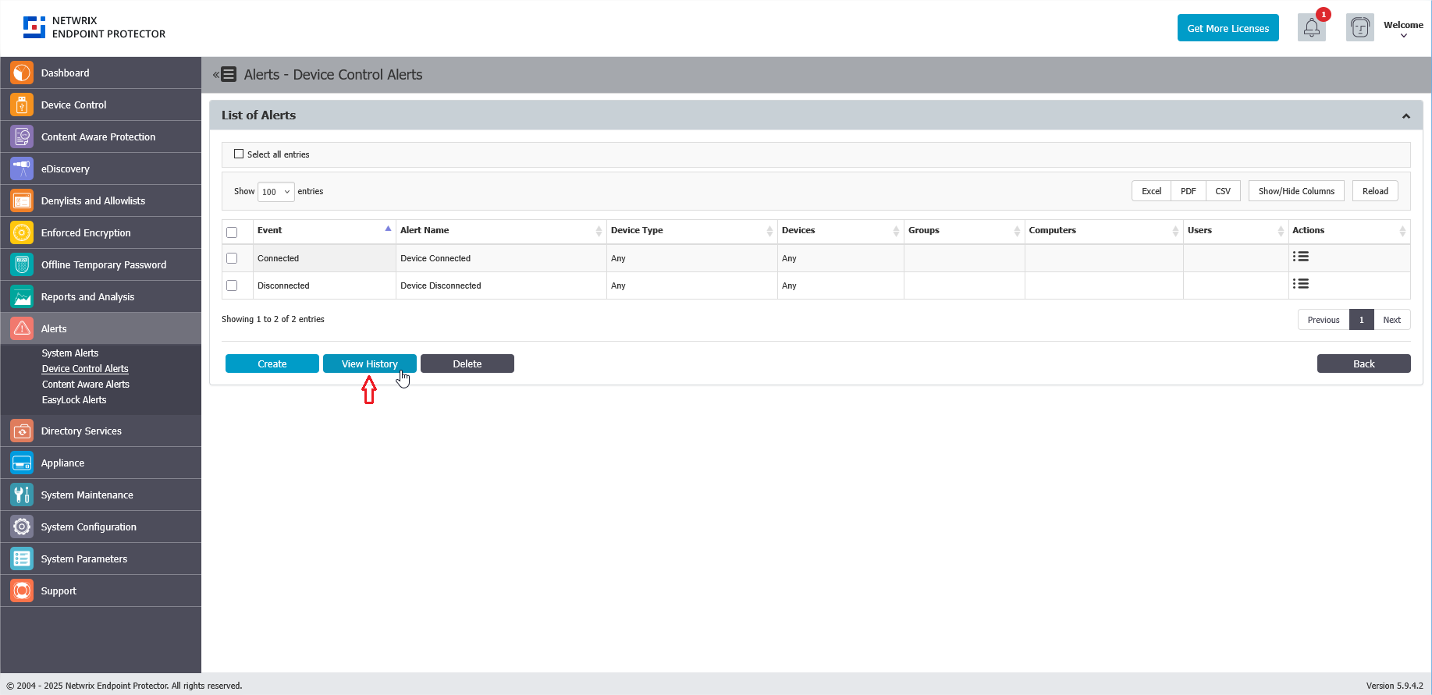Sort table by Computers column
The width and height of the screenshot is (1432, 695).
click(1104, 230)
